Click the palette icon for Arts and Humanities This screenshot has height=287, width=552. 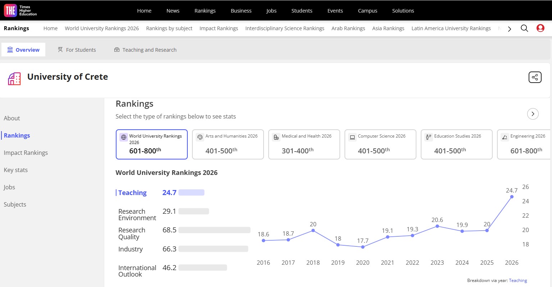coord(200,137)
